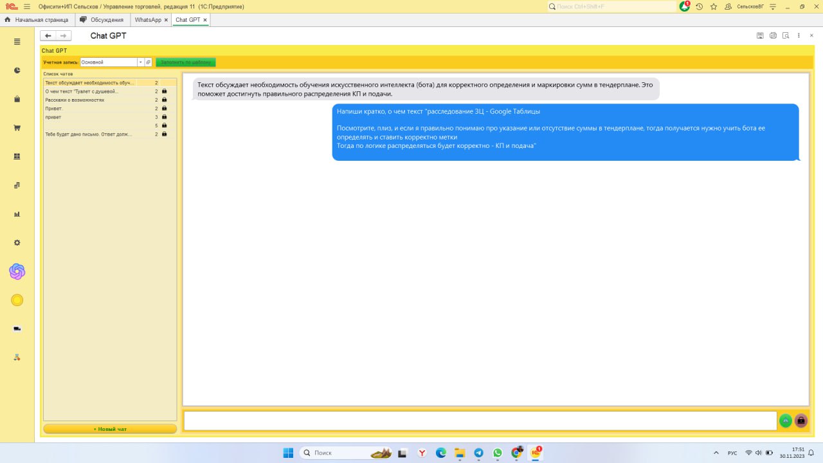
Task: Open favorites star icon in title bar
Action: [x=714, y=6]
